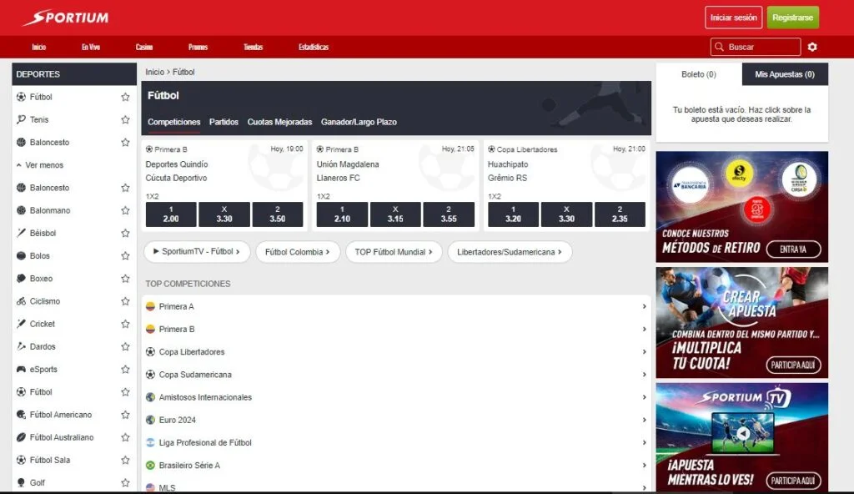Select the Ciclismo icon in sports list
The image size is (854, 494).
[22, 301]
